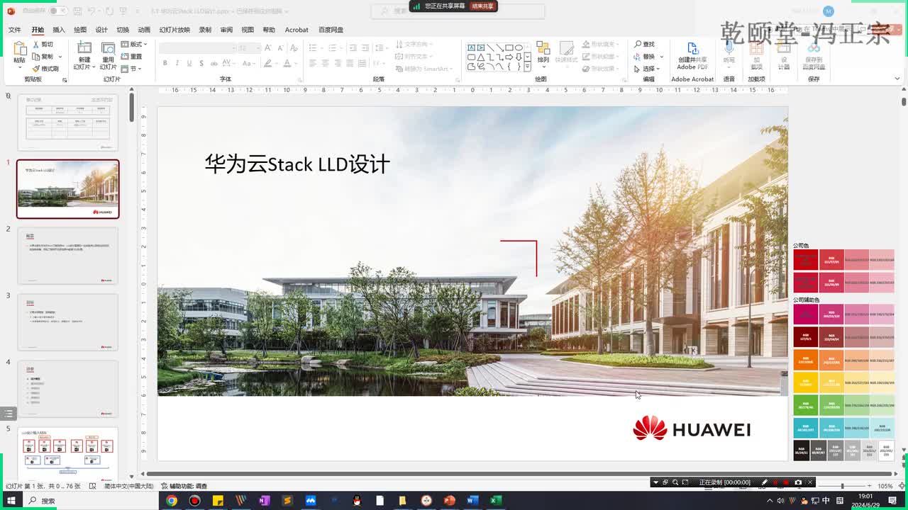The width and height of the screenshot is (908, 510).
Task: Toggle Bold formatting
Action: [165, 63]
